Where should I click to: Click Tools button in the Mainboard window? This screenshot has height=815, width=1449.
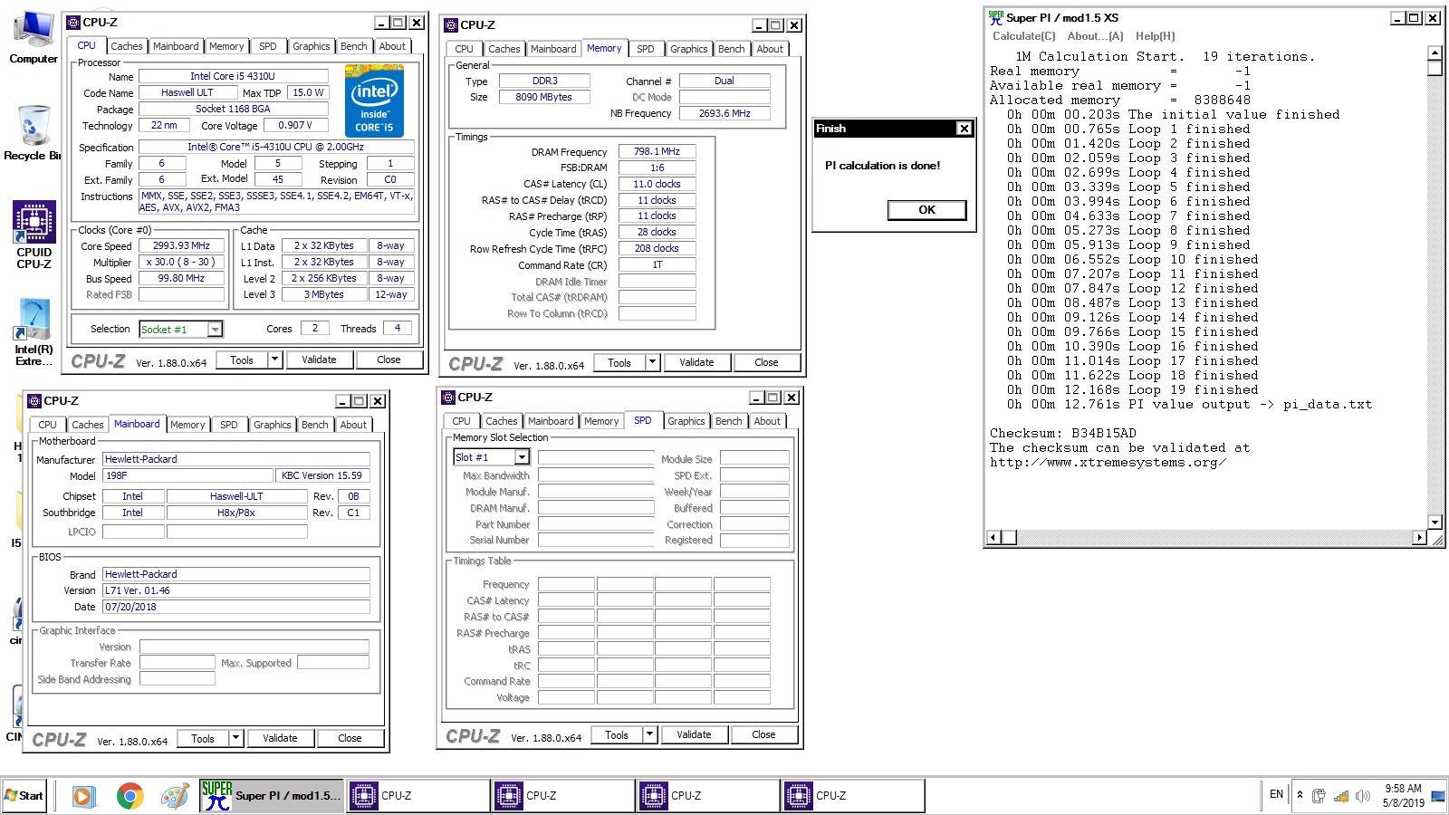pyautogui.click(x=203, y=738)
